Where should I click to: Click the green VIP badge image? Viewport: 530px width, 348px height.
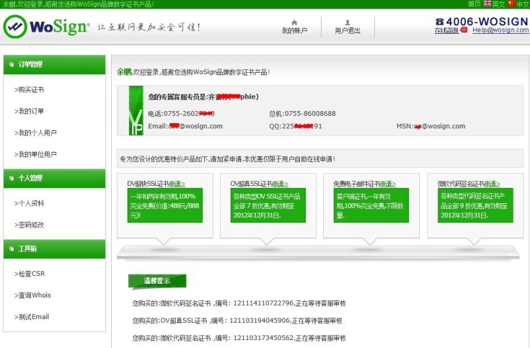(136, 110)
